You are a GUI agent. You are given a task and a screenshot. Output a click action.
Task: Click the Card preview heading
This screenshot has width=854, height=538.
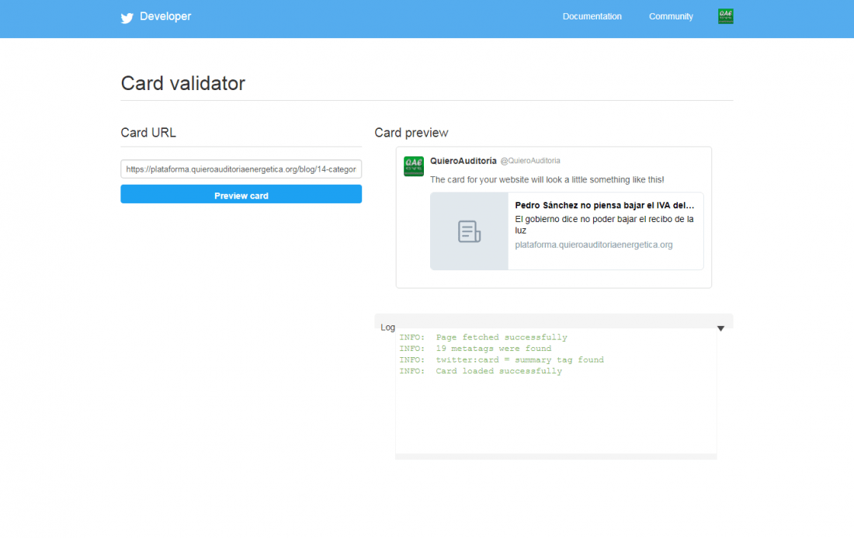point(411,133)
